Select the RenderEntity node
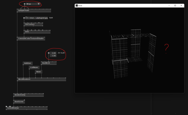 (x=28, y=95)
